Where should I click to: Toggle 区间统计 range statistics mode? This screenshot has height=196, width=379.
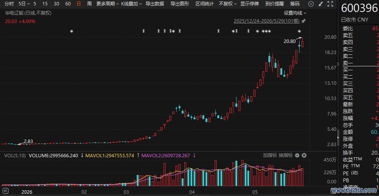[x=205, y=3]
